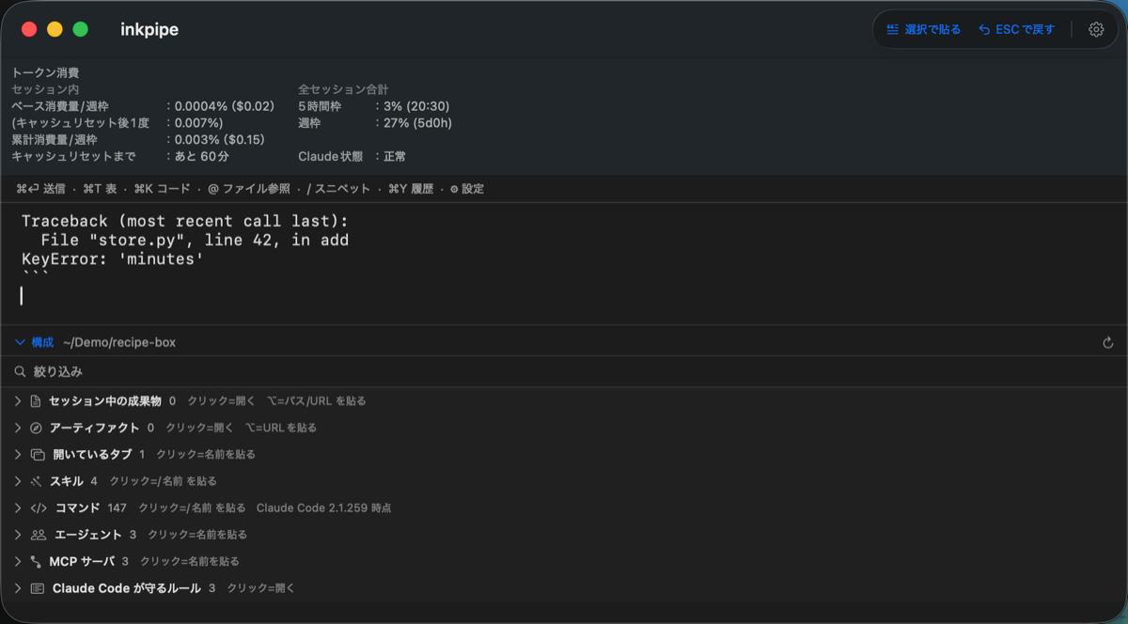
Task: Click the ~/Demo/recipe-box path text
Action: [x=119, y=343]
